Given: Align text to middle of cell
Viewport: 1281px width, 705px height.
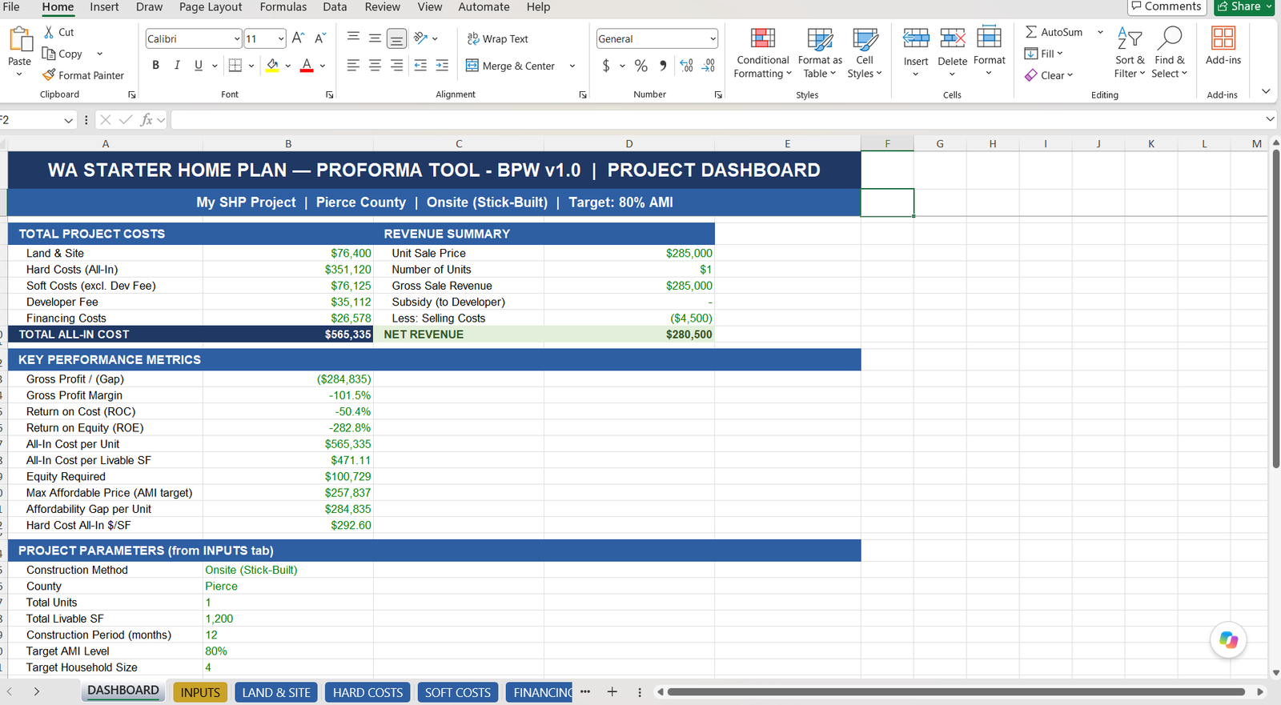Looking at the screenshot, I should [x=375, y=38].
